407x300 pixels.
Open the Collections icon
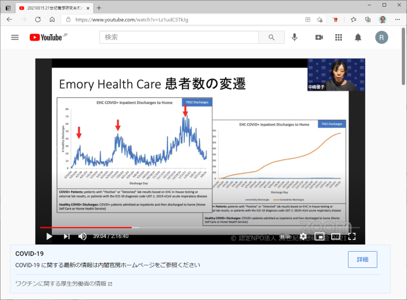click(x=368, y=19)
